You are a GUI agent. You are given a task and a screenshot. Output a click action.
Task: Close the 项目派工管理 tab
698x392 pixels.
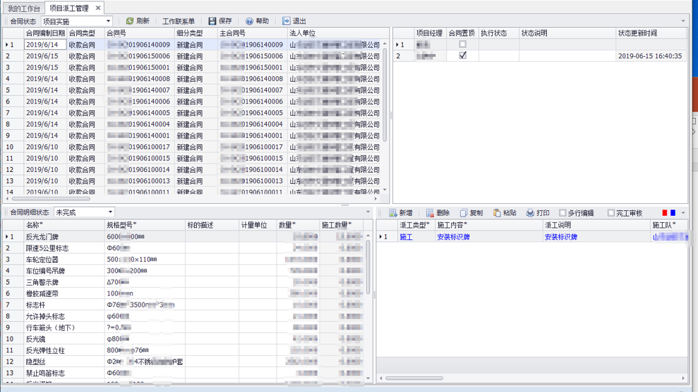(98, 8)
